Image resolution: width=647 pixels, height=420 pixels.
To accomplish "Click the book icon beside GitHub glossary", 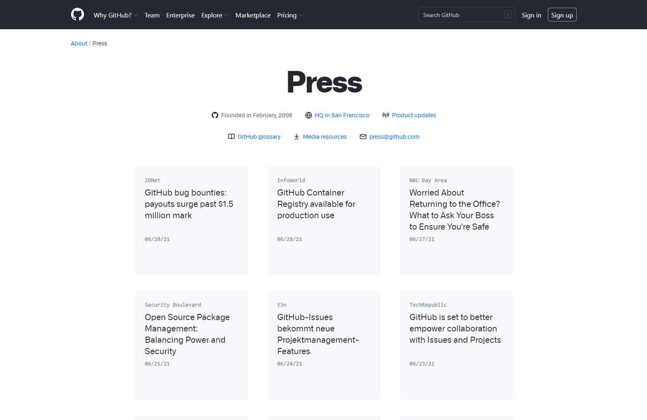I will click(x=231, y=137).
